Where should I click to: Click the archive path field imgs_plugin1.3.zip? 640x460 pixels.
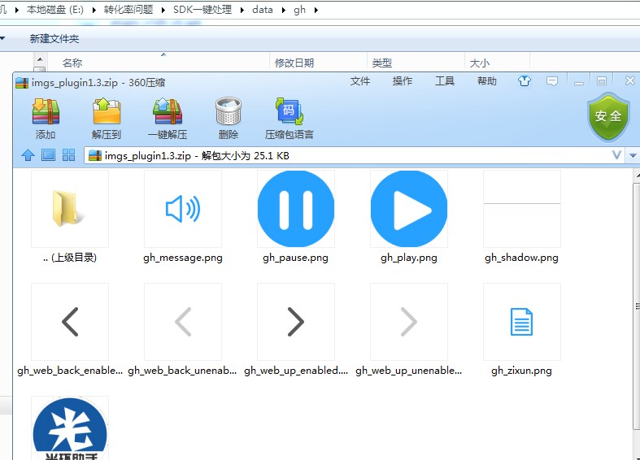(x=355, y=155)
